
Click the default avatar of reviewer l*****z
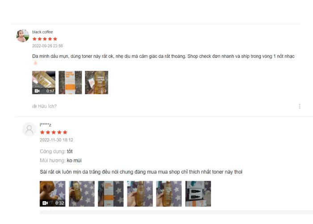29,129
